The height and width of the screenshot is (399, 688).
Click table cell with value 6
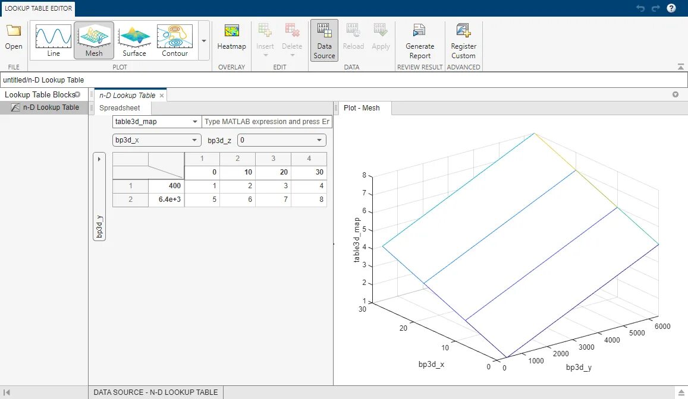tap(237, 199)
